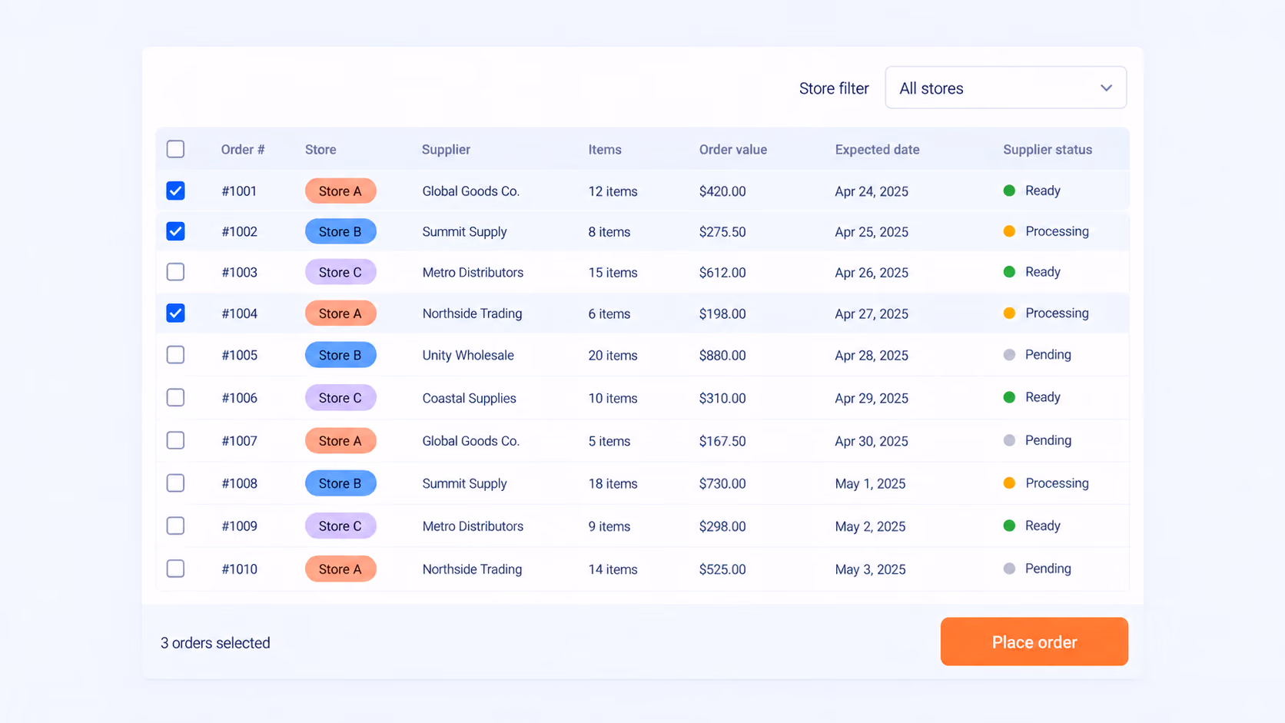
Task: Click the Store A badge for order #1010
Action: click(x=340, y=569)
